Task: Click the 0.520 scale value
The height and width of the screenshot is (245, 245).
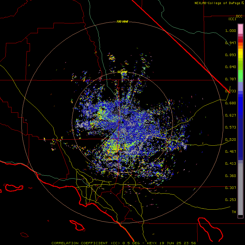Action: [231, 140]
